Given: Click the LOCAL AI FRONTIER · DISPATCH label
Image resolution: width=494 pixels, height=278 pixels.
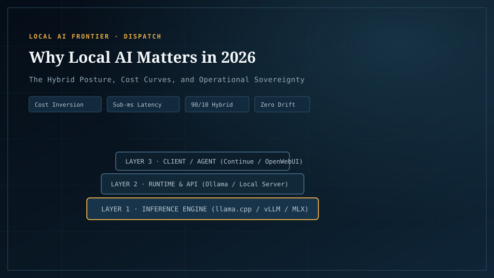Looking at the screenshot, I should click(95, 37).
